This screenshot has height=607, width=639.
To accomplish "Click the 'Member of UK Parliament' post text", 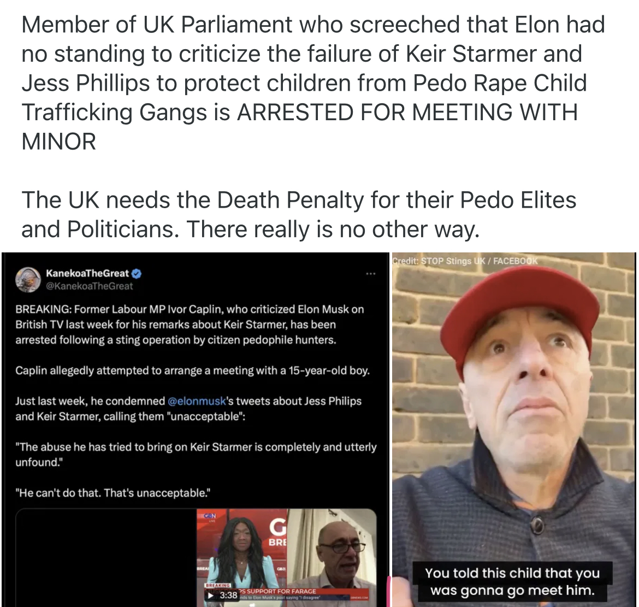I will point(313,82).
